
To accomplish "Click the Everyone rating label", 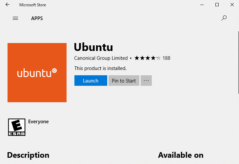I will pyautogui.click(x=38, y=122).
